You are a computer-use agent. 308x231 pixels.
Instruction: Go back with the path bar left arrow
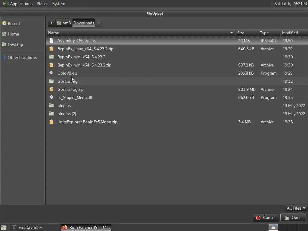point(52,23)
